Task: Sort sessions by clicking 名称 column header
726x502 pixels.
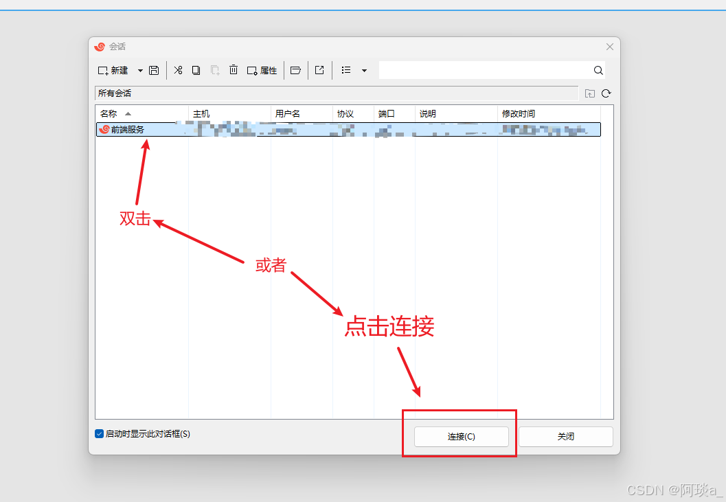Action: 110,113
